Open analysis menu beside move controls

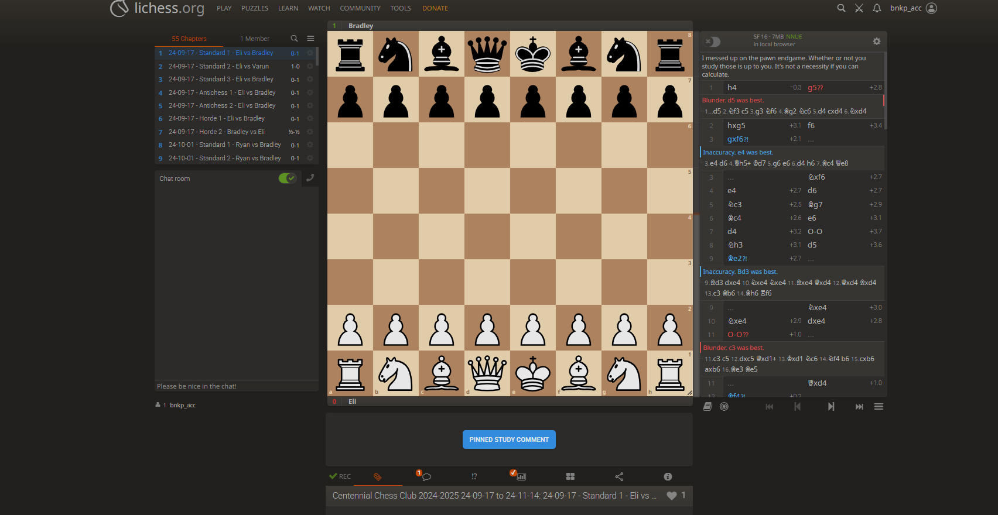pyautogui.click(x=879, y=407)
